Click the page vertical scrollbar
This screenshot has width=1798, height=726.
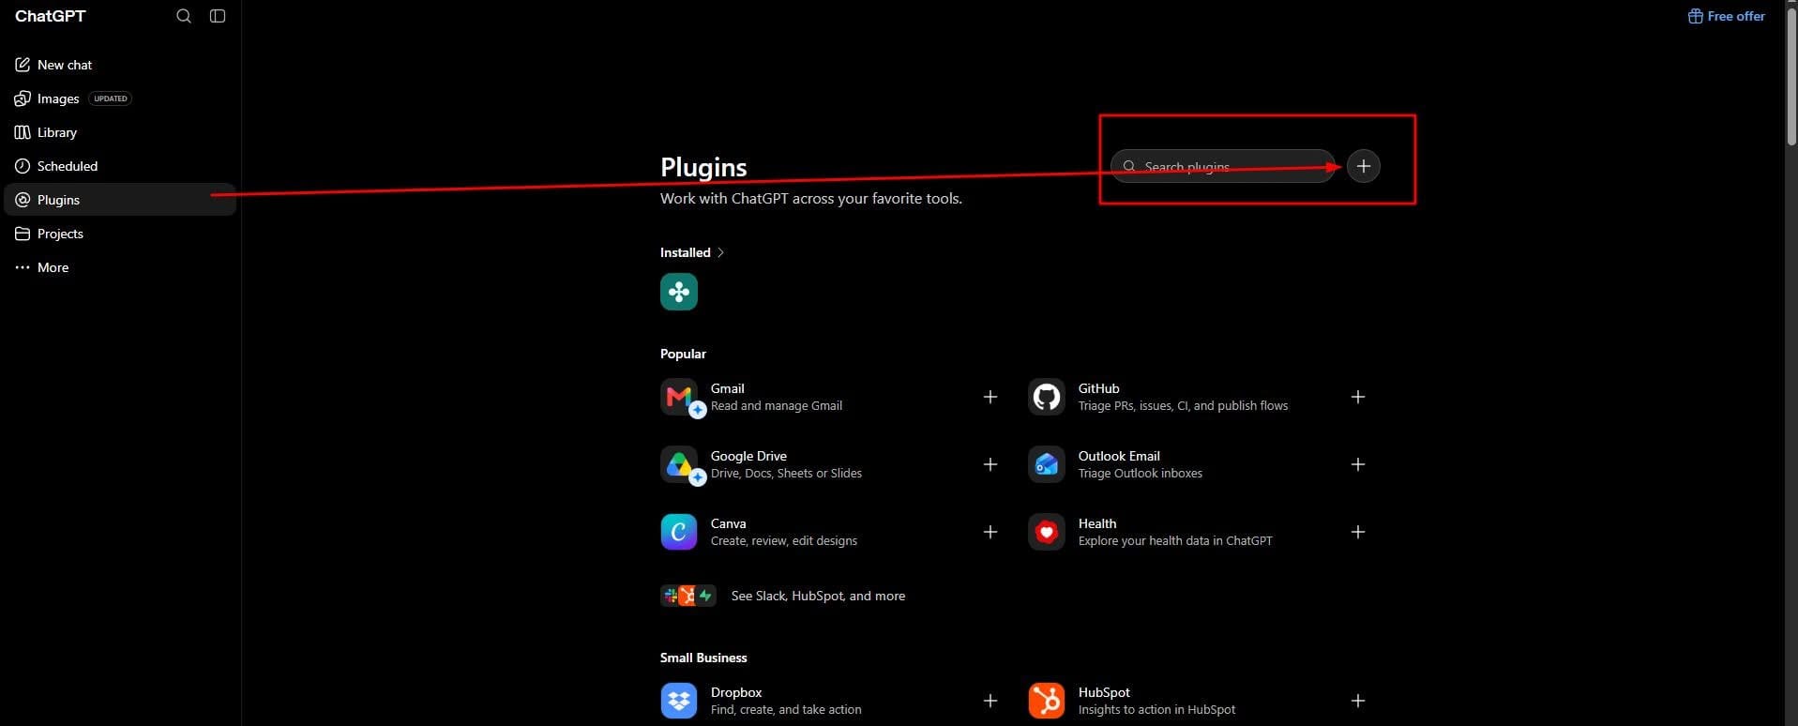tap(1790, 75)
